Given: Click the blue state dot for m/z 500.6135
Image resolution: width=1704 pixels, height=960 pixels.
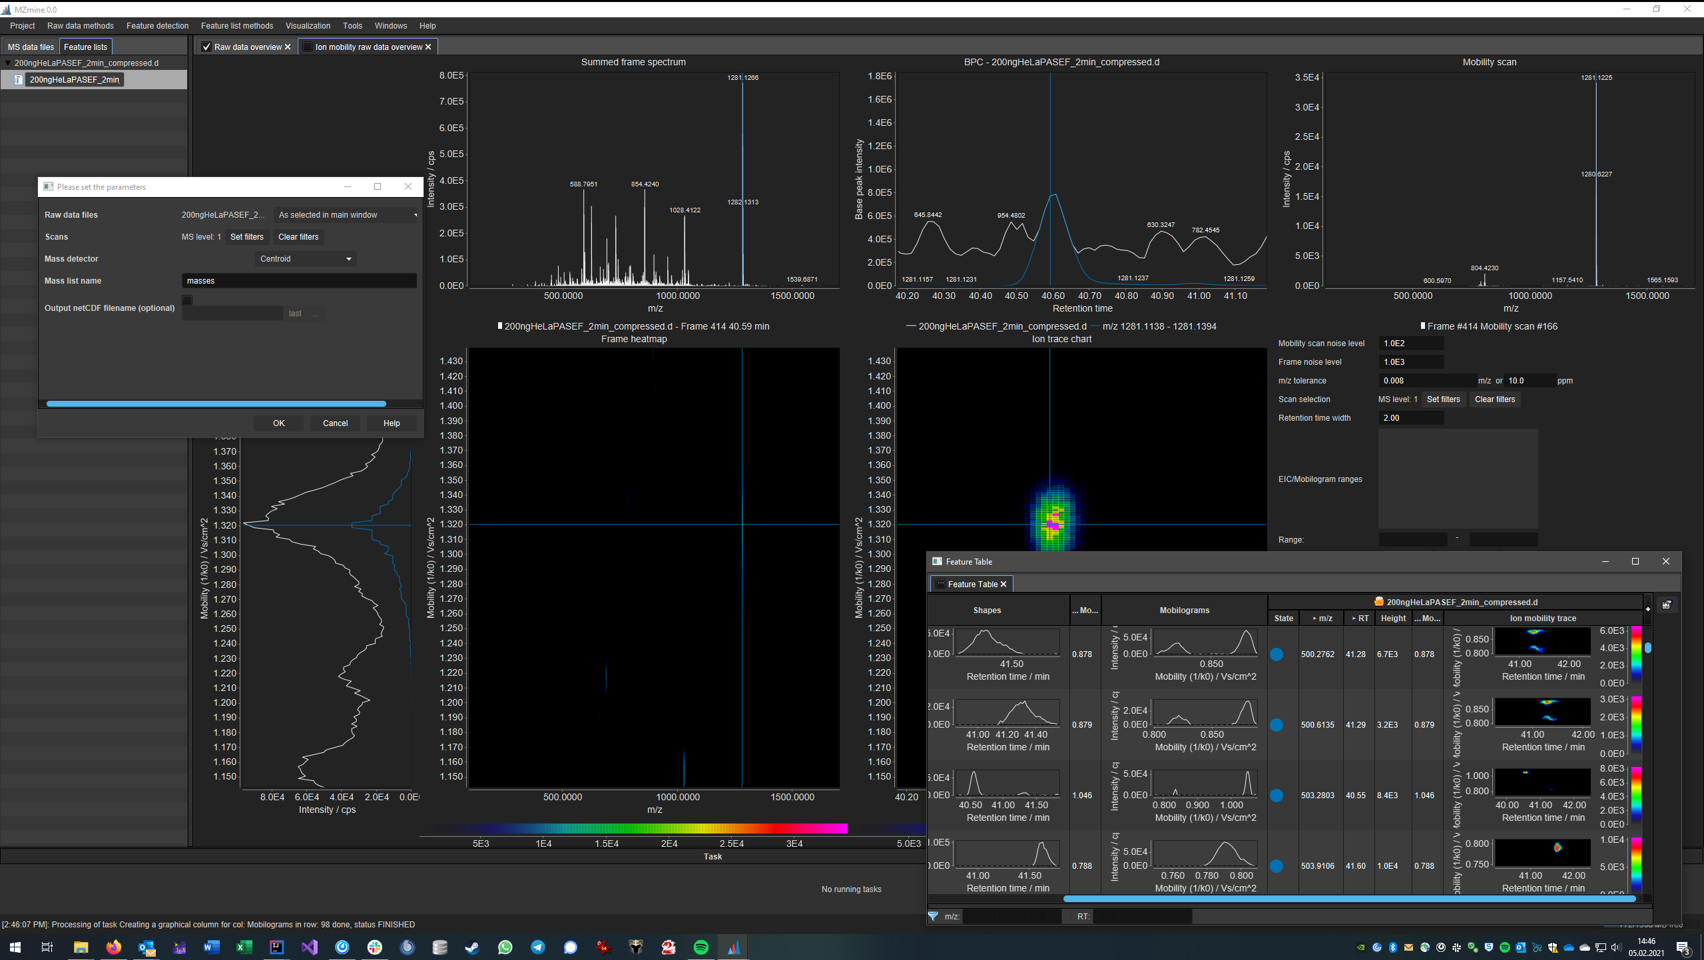Looking at the screenshot, I should click(1277, 725).
